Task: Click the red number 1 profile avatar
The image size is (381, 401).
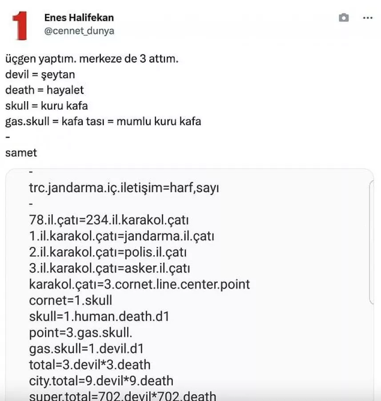Action: [20, 25]
